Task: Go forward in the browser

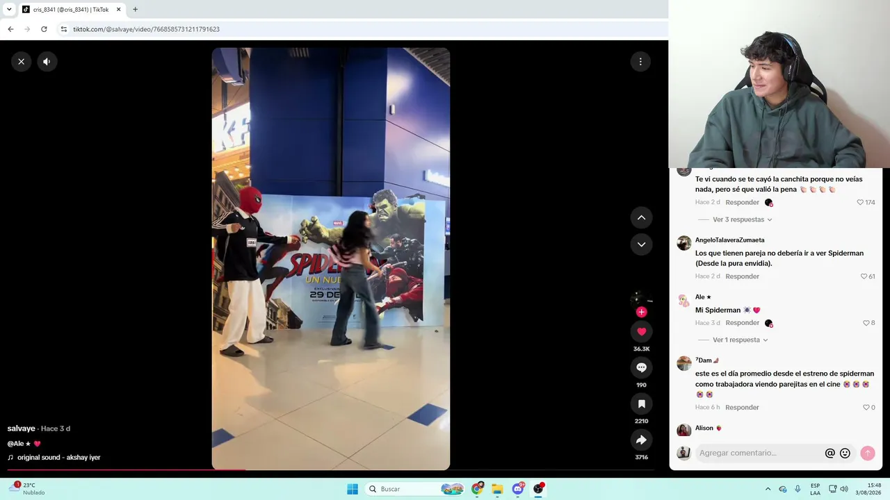Action: 27,29
